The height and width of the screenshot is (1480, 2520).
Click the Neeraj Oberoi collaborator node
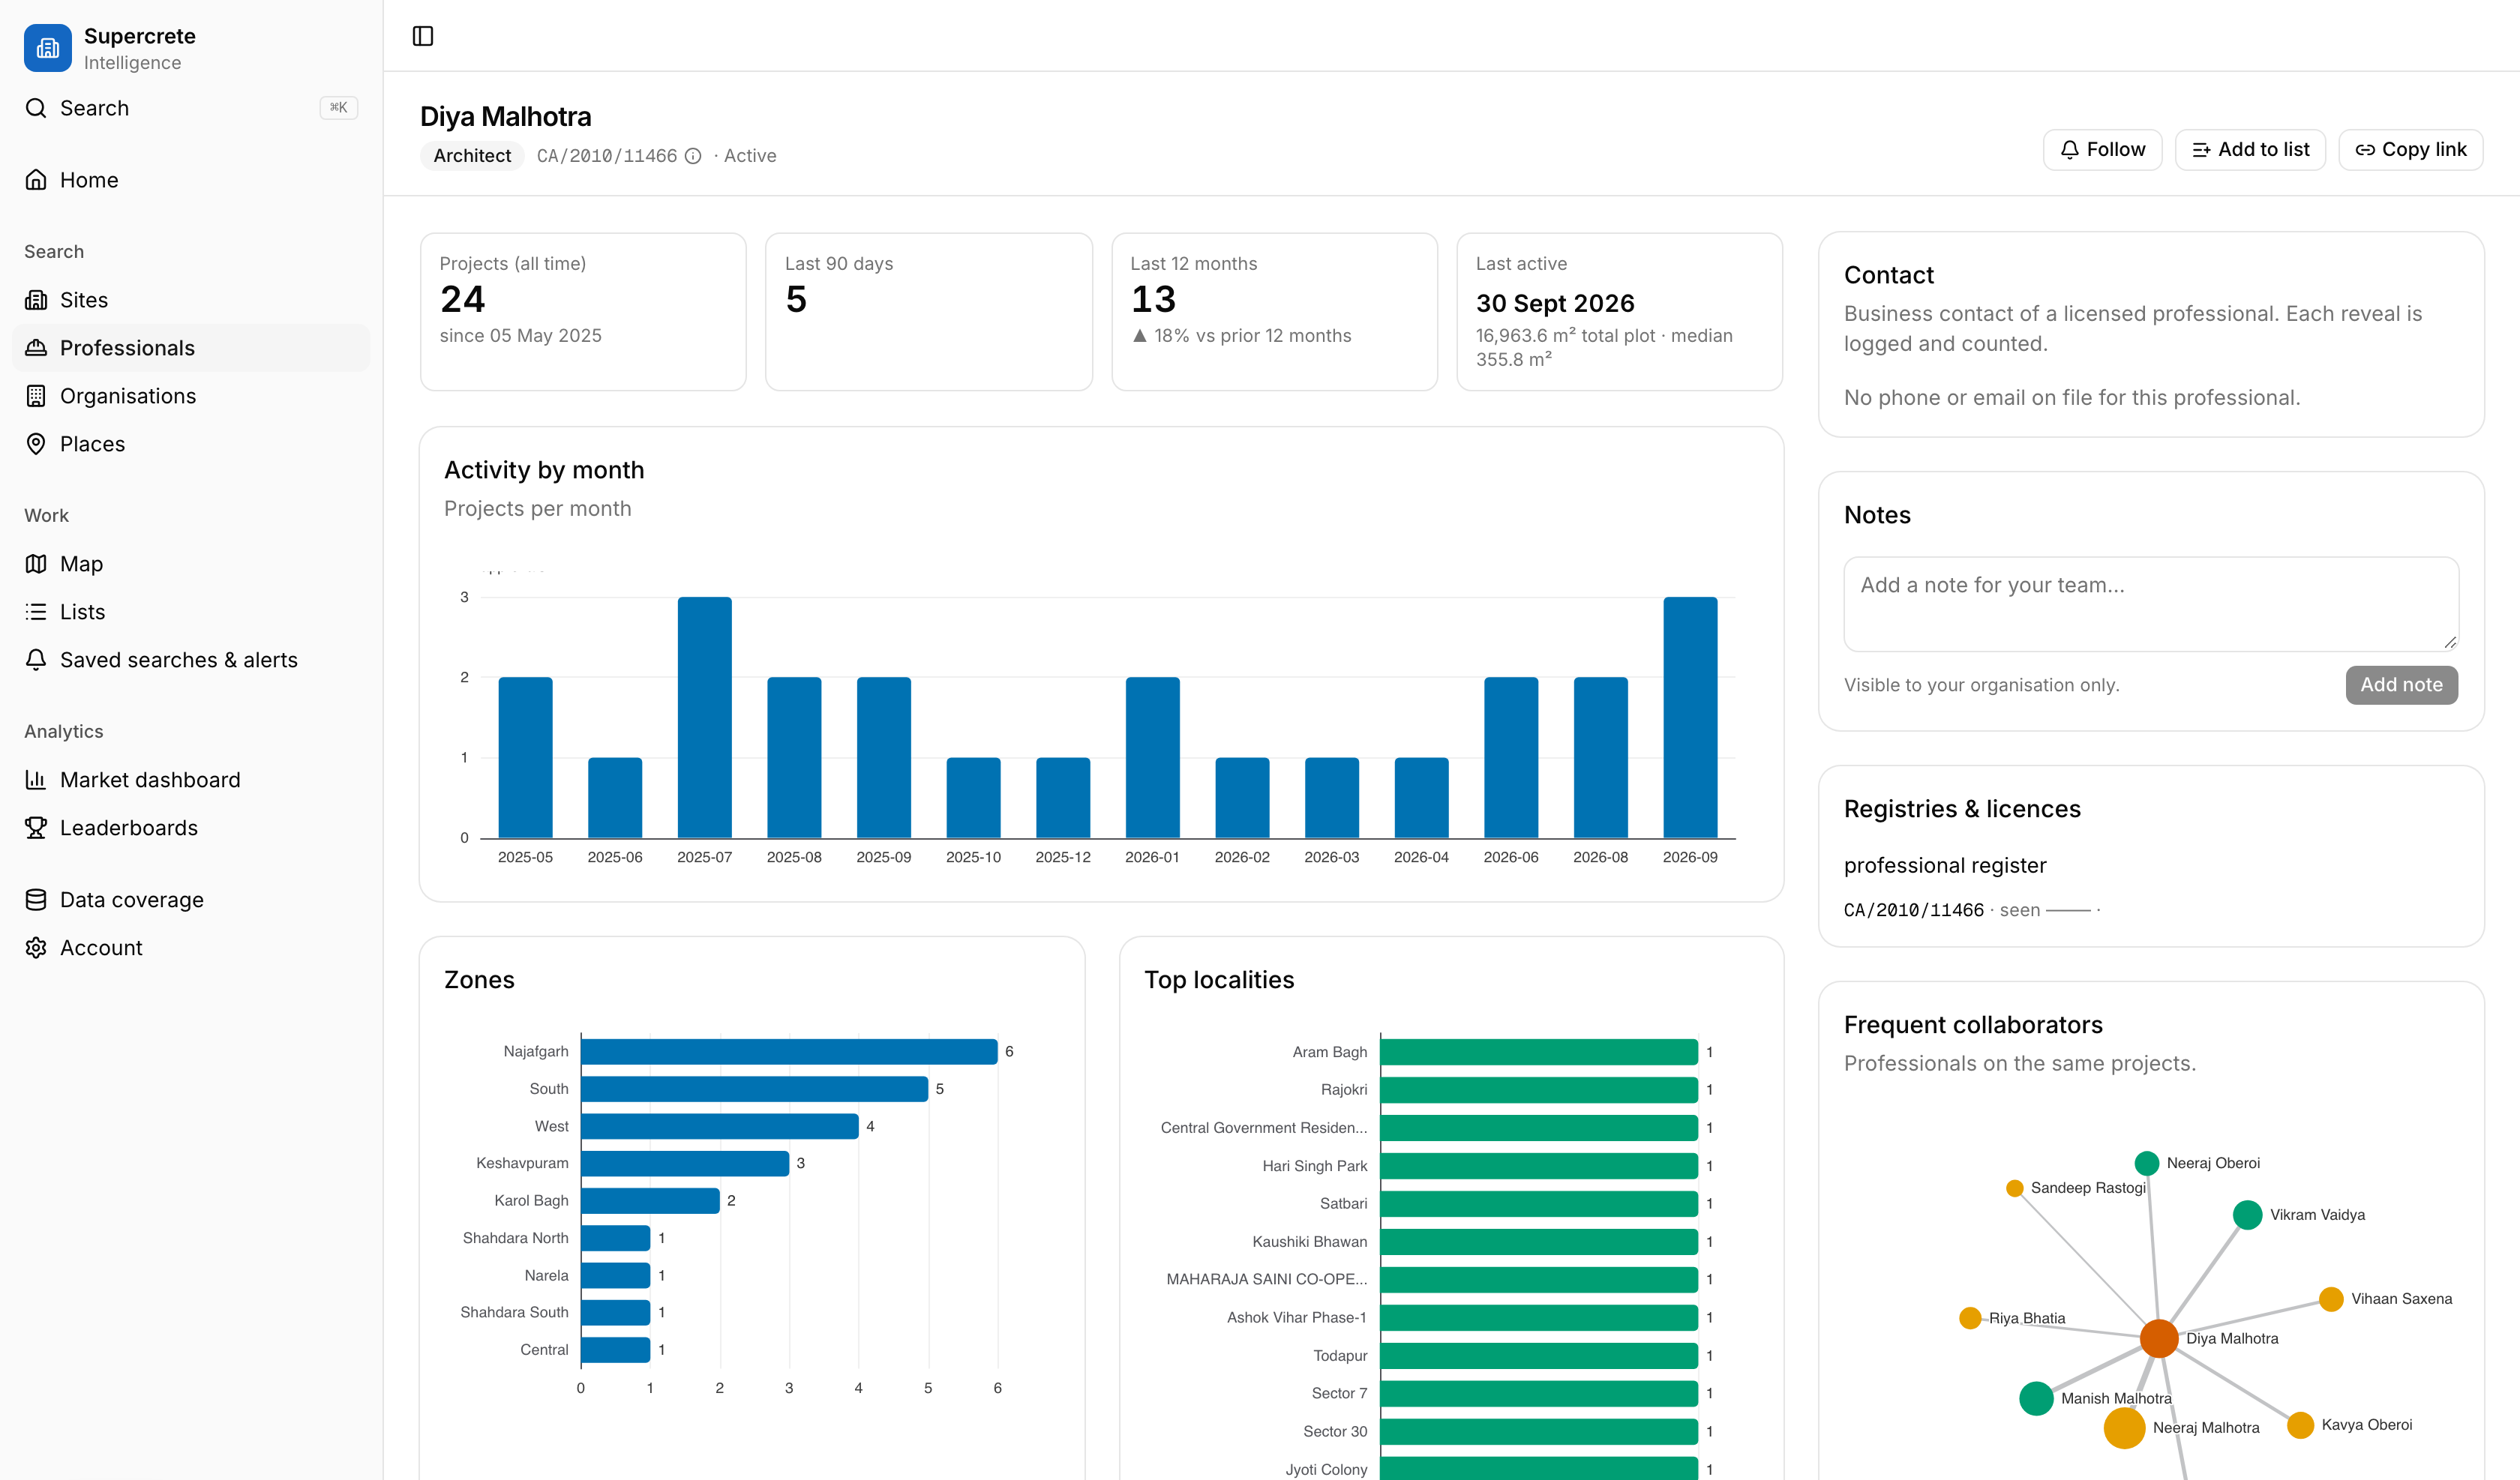coord(2146,1163)
